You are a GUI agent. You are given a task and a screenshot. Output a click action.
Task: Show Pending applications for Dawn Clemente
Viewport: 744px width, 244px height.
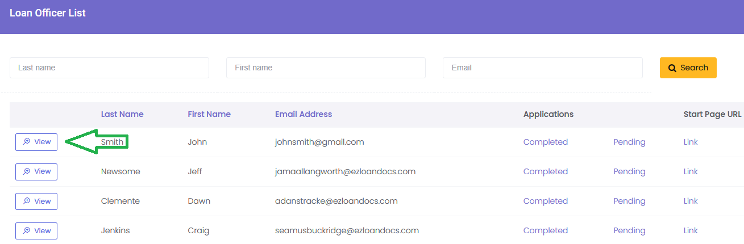click(629, 201)
